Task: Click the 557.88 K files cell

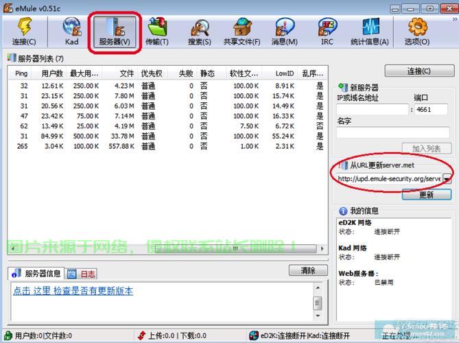Action: 121,146
